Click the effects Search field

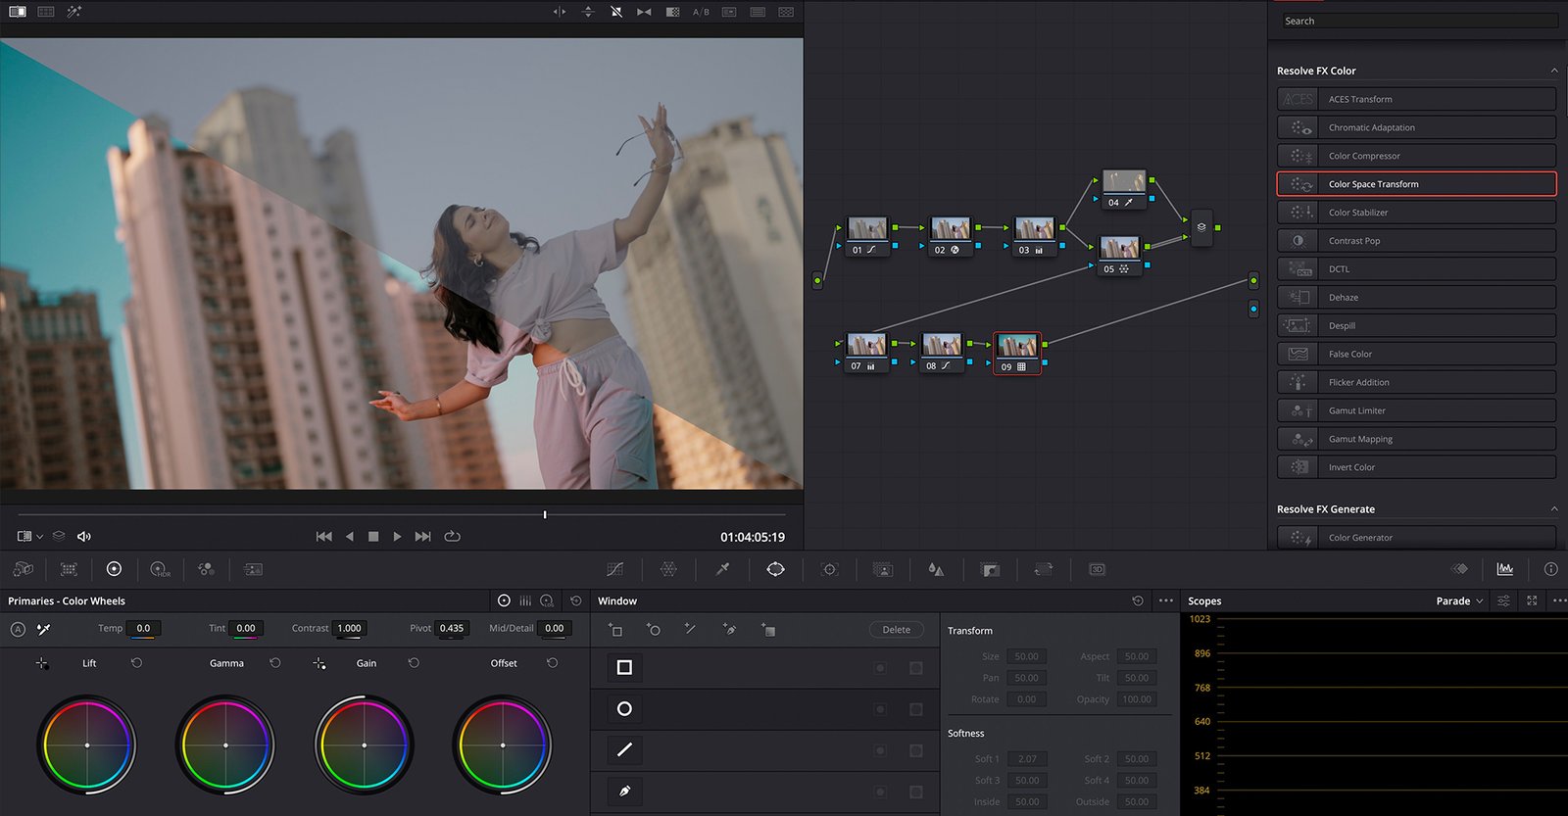pyautogui.click(x=1419, y=21)
